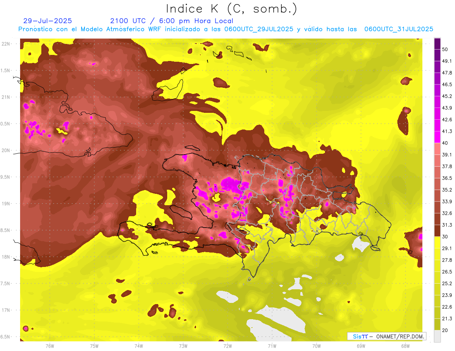This screenshot has width=455, height=351.
Task: Click the '9.5N' latitude axis label
Action: 6,177
